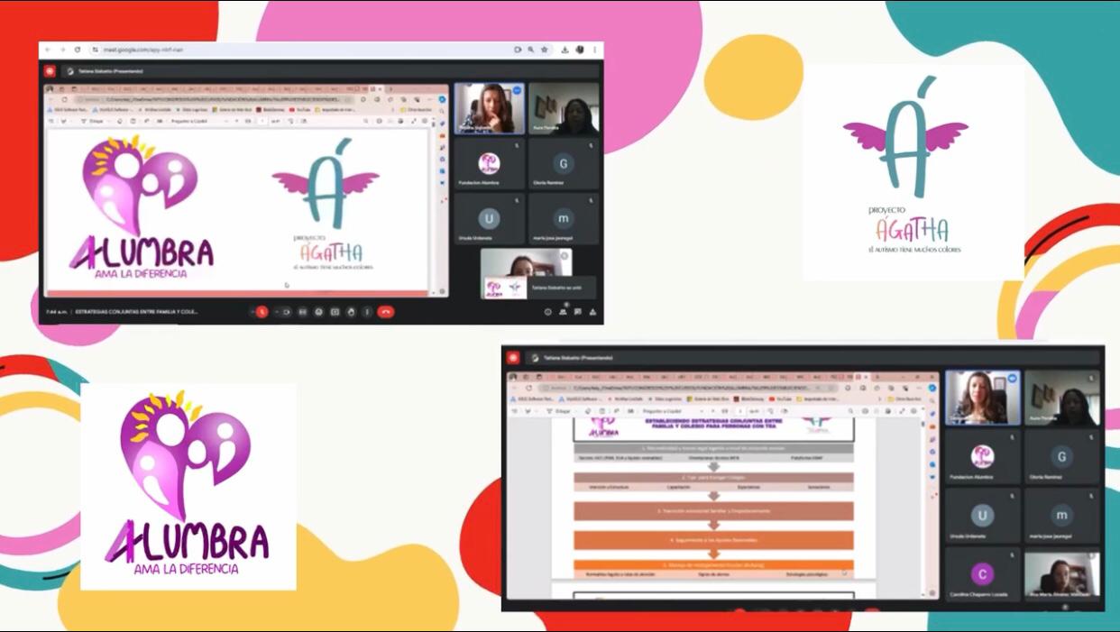Select the presenter's video tile in lower Meet
1120x632 pixels.
point(982,398)
